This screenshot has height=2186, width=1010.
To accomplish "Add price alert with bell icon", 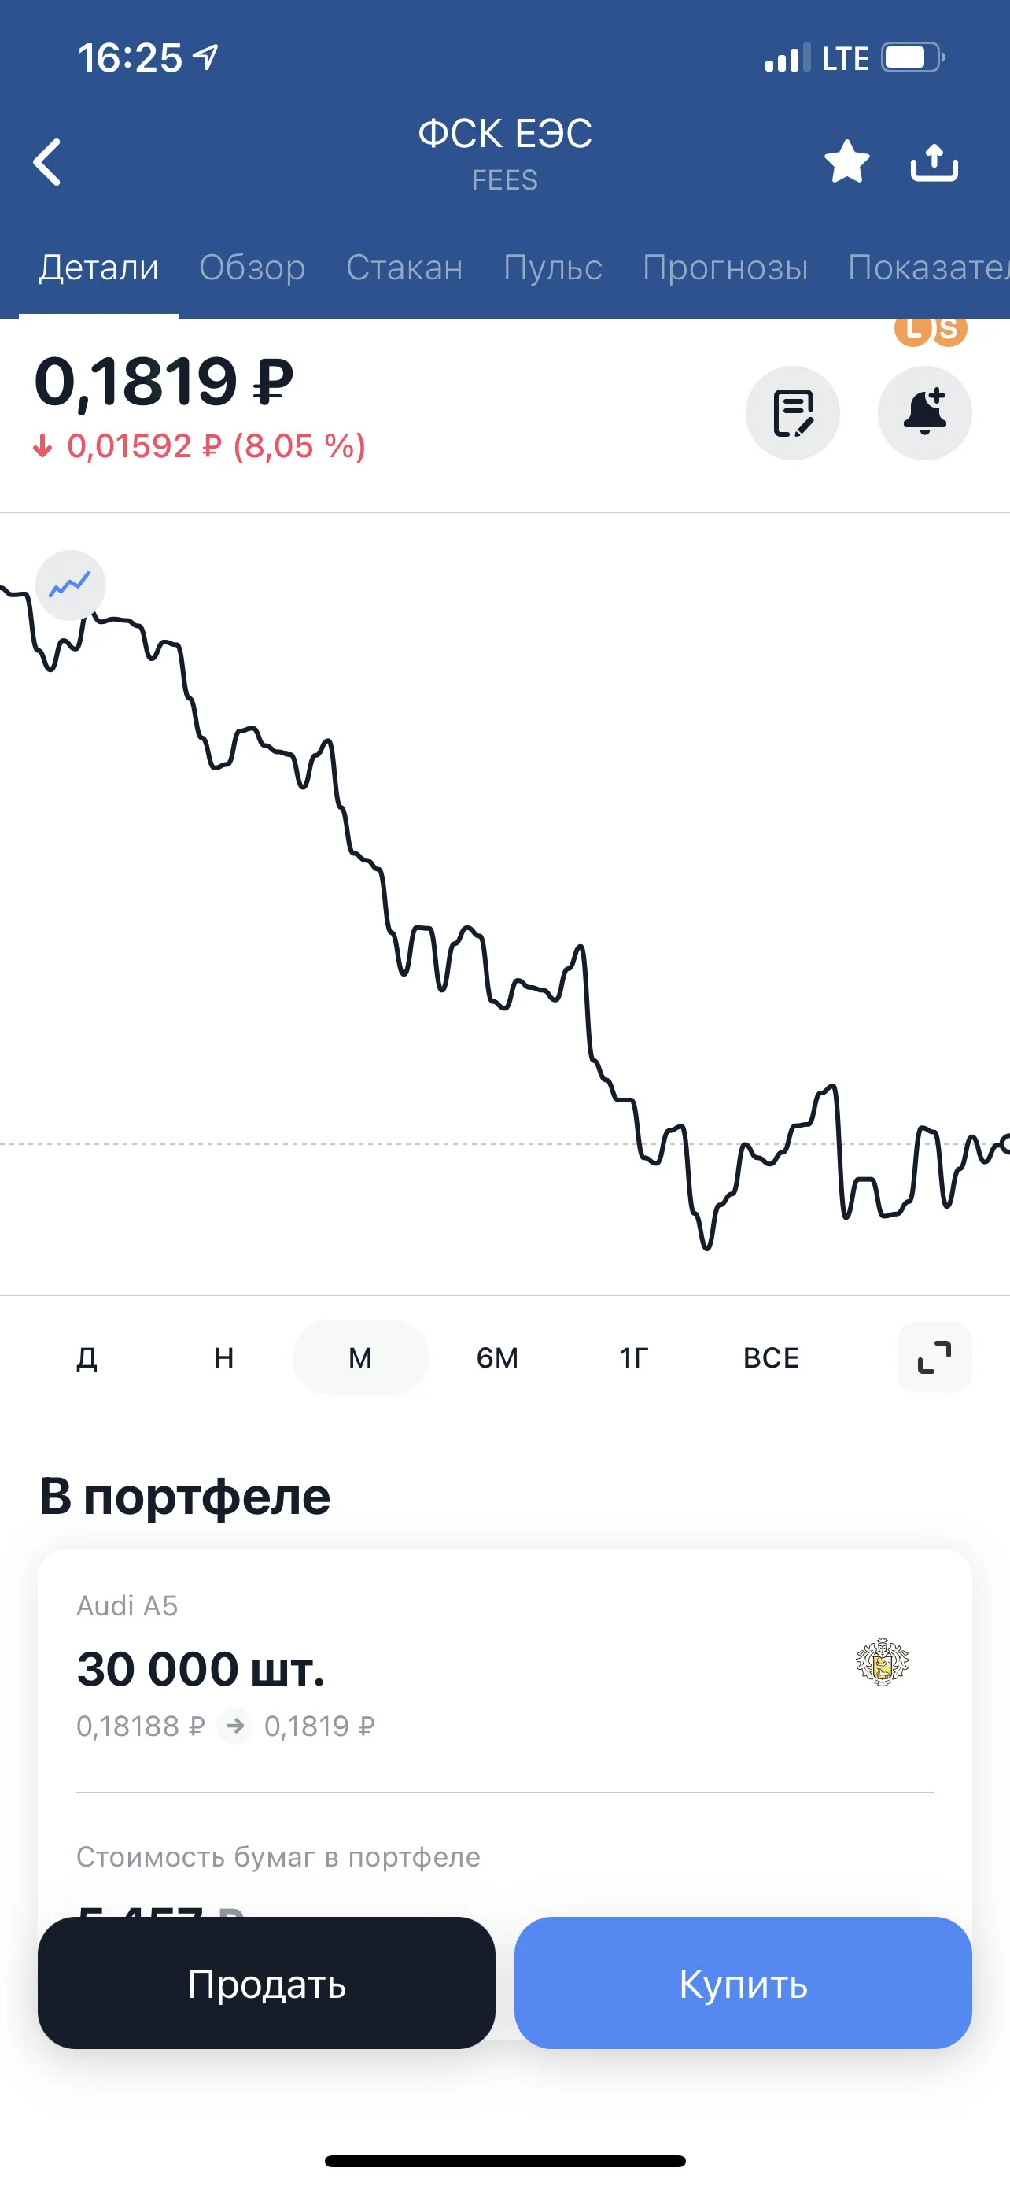I will point(924,413).
